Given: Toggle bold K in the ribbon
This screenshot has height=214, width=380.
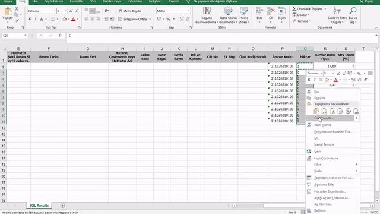Looking at the screenshot, I should click(x=30, y=19).
